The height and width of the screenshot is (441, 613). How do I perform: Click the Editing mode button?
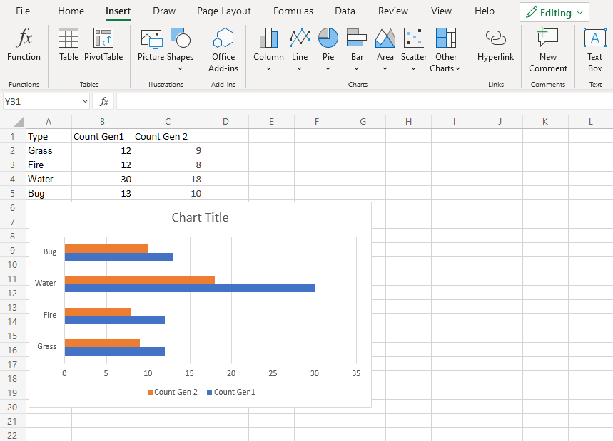(x=554, y=13)
